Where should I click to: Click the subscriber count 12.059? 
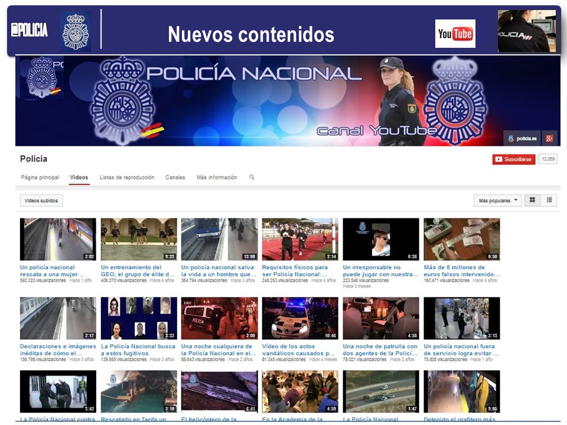tap(548, 159)
